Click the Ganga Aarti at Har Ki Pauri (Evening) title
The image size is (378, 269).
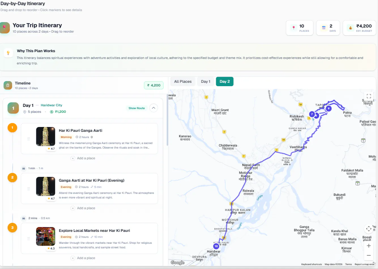[91, 181]
